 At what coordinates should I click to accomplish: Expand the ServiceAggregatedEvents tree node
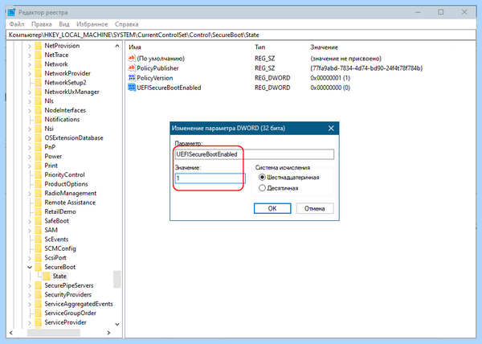coord(30,305)
